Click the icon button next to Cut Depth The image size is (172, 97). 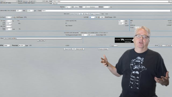point(15,17)
